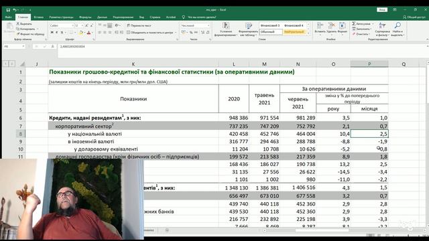Switch to the Вставка ribbon tab
The image size is (429, 241).
point(39,17)
